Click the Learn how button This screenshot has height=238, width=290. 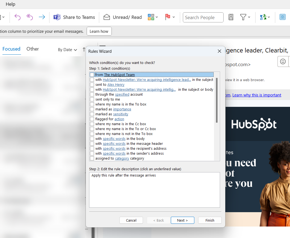point(99,31)
